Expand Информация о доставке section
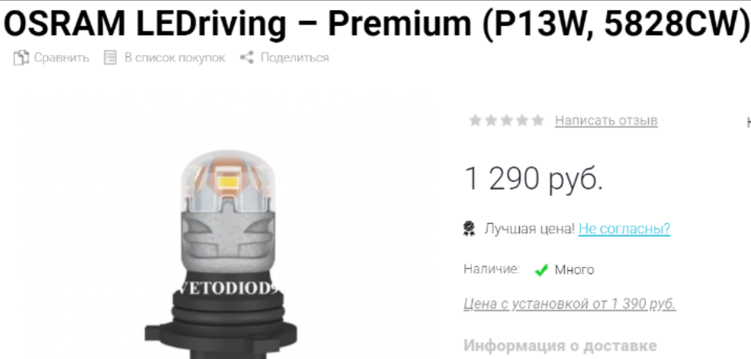This screenshot has height=359, width=751. [560, 345]
